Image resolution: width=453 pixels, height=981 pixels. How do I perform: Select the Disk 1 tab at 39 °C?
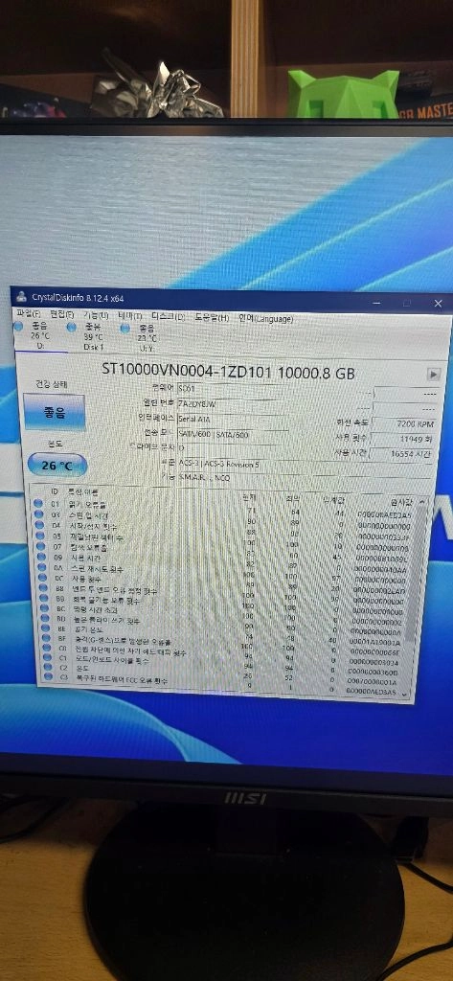click(x=93, y=336)
